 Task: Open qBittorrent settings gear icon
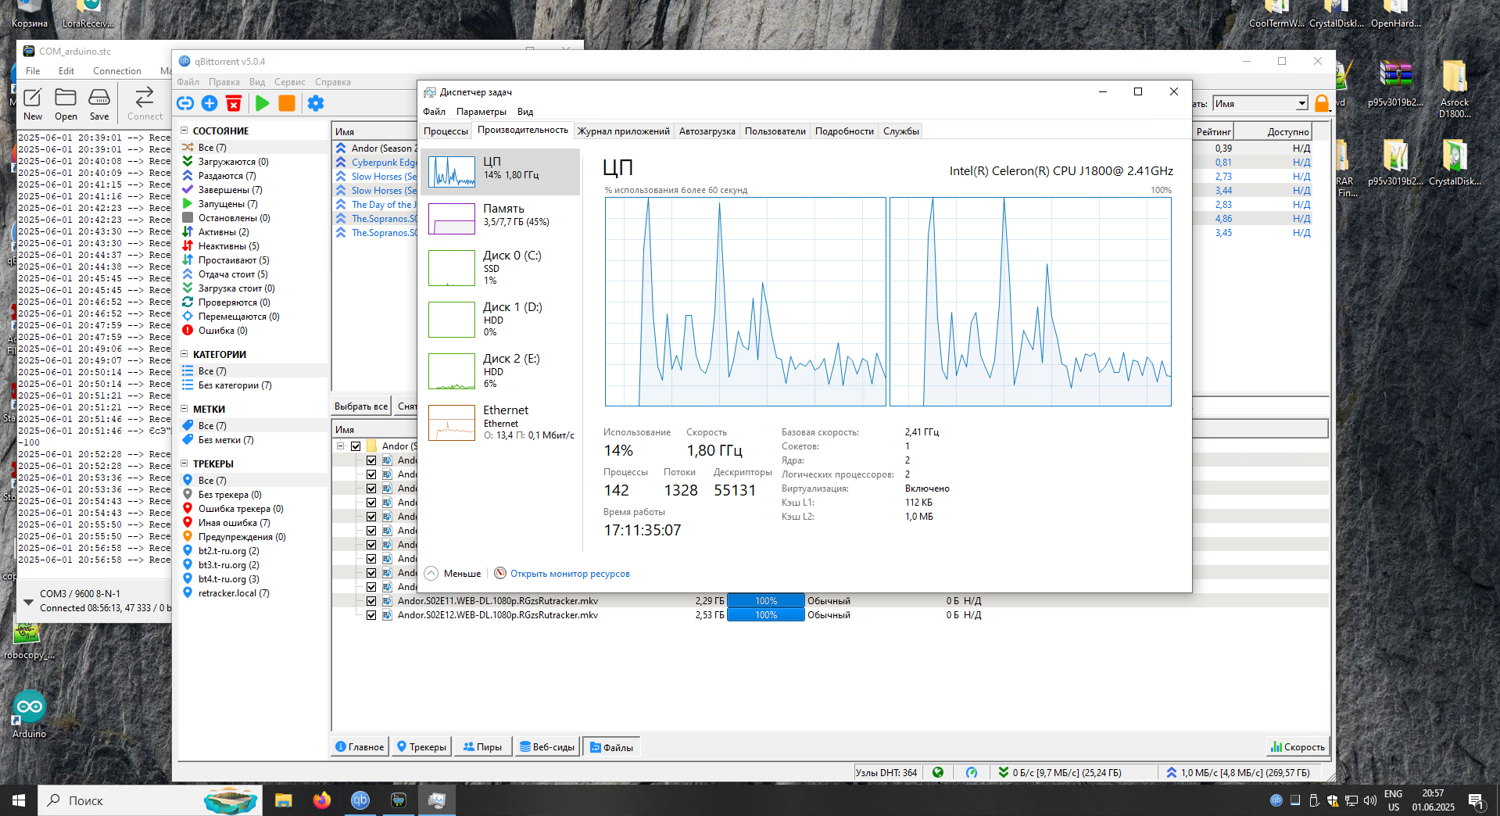tap(316, 103)
